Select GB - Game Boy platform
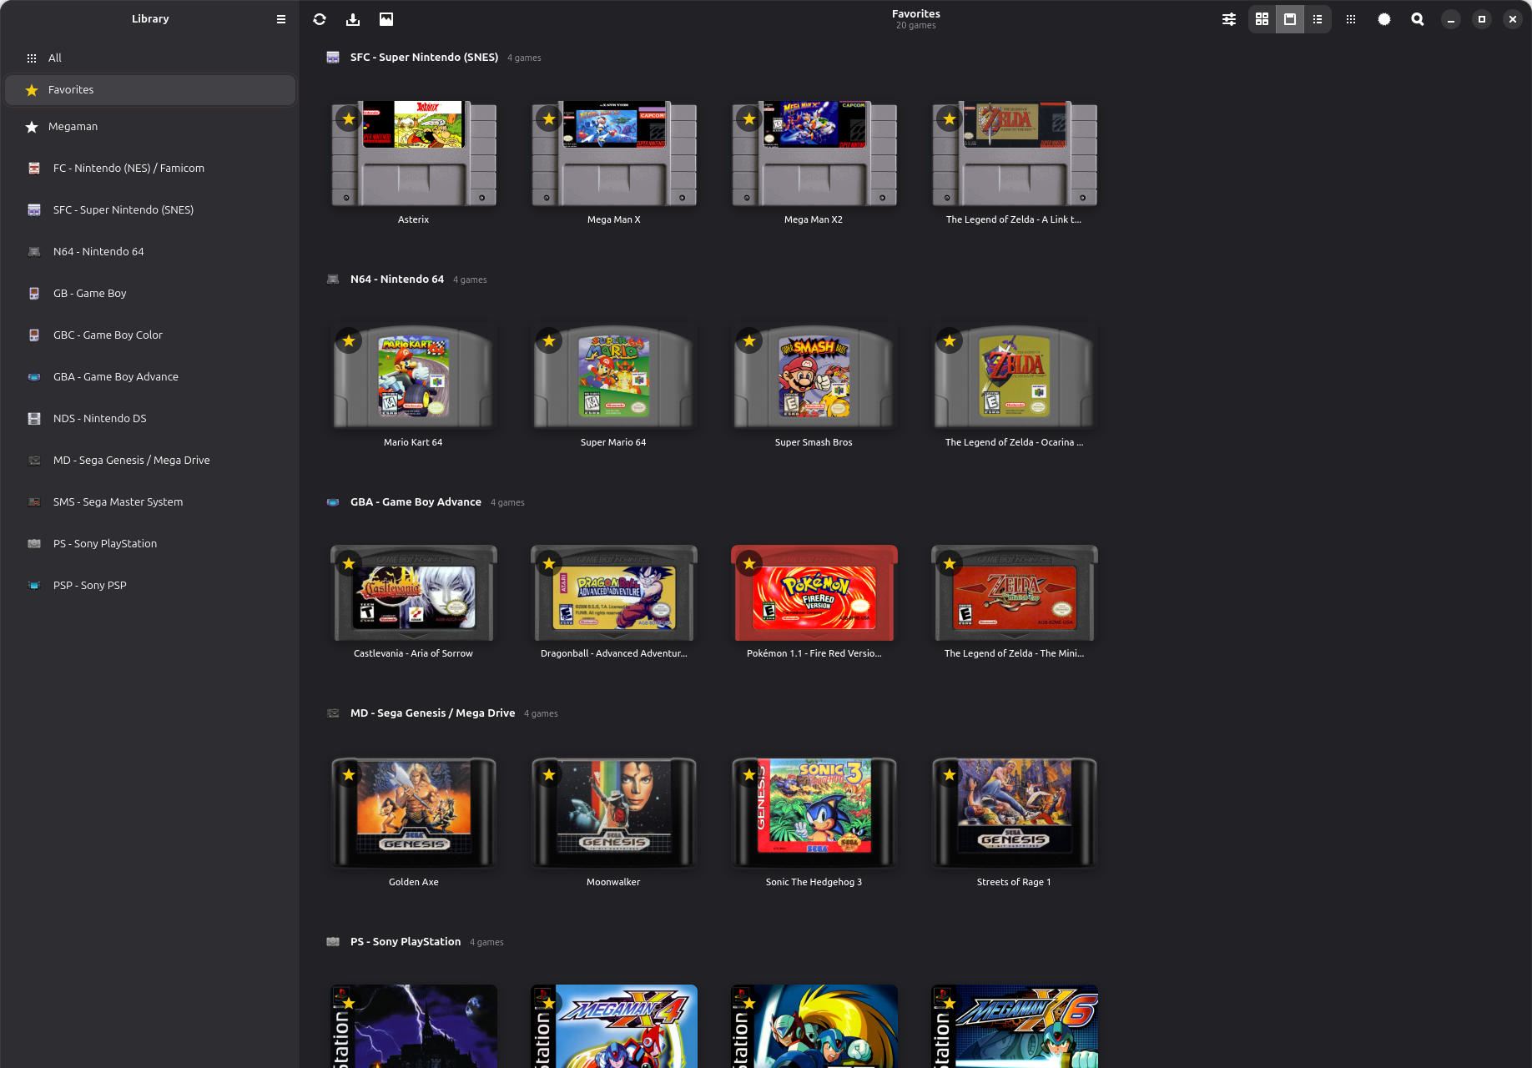This screenshot has width=1532, height=1068. 150,294
